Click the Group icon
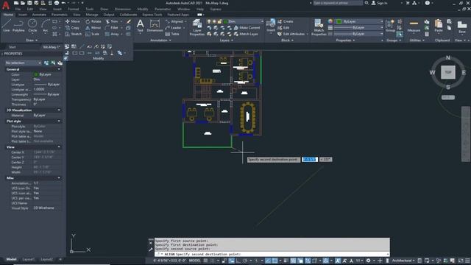471x265 pixels. (390, 26)
